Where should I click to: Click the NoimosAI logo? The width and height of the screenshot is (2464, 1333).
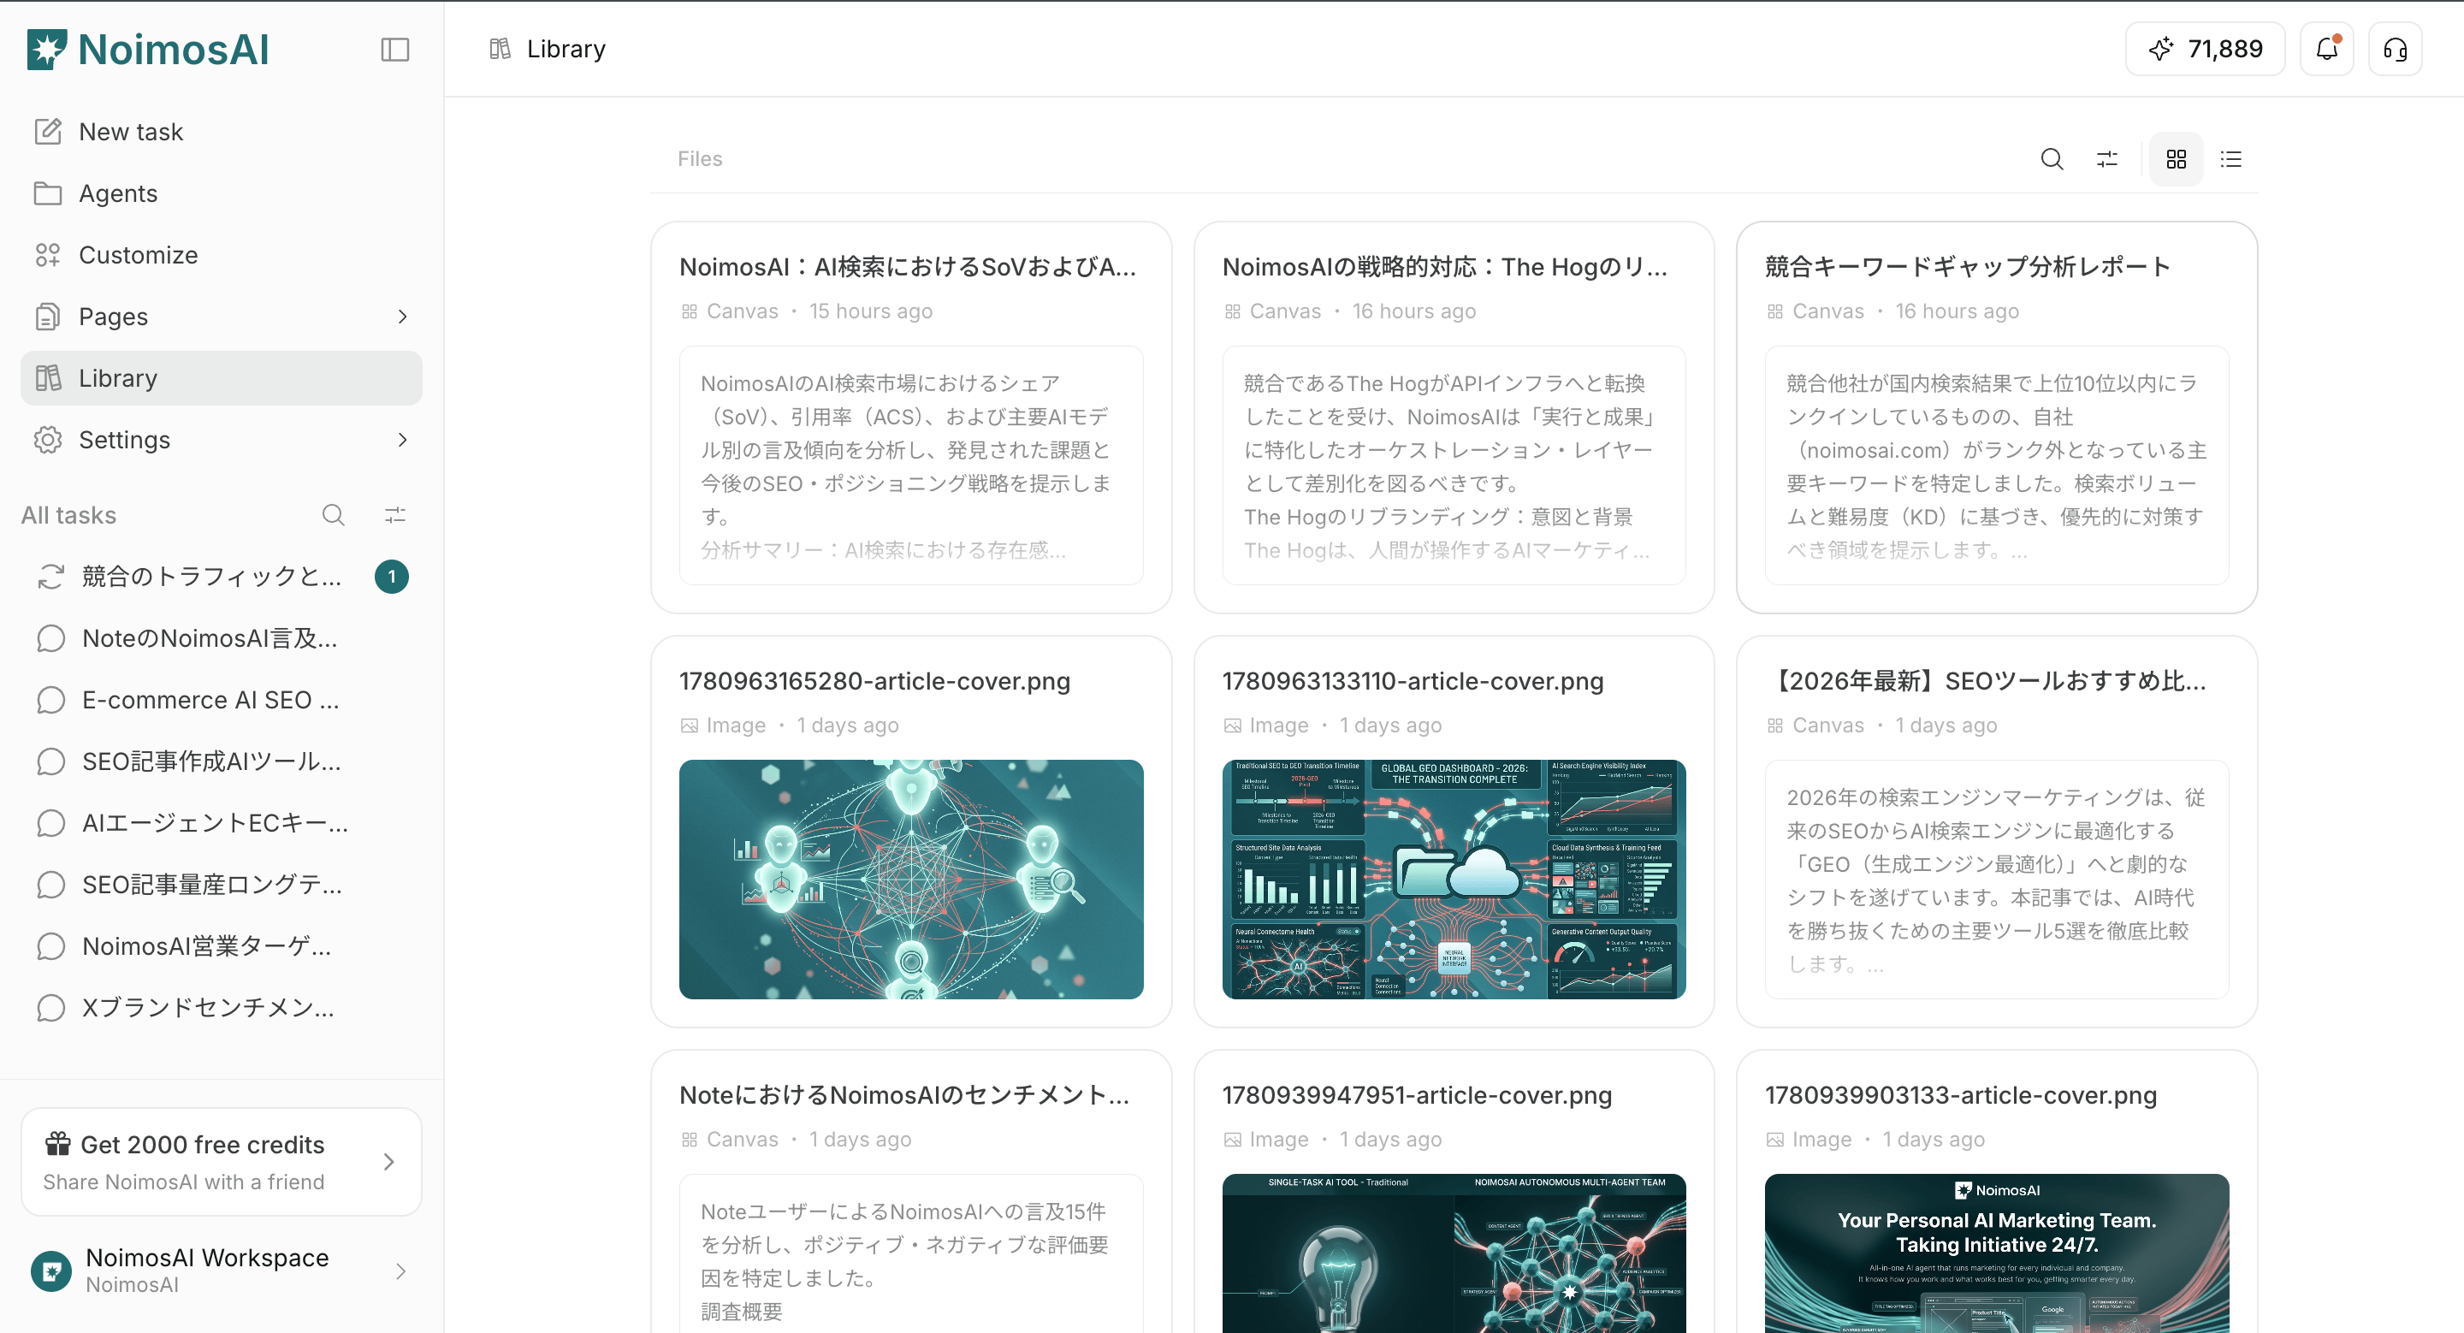pyautogui.click(x=148, y=50)
